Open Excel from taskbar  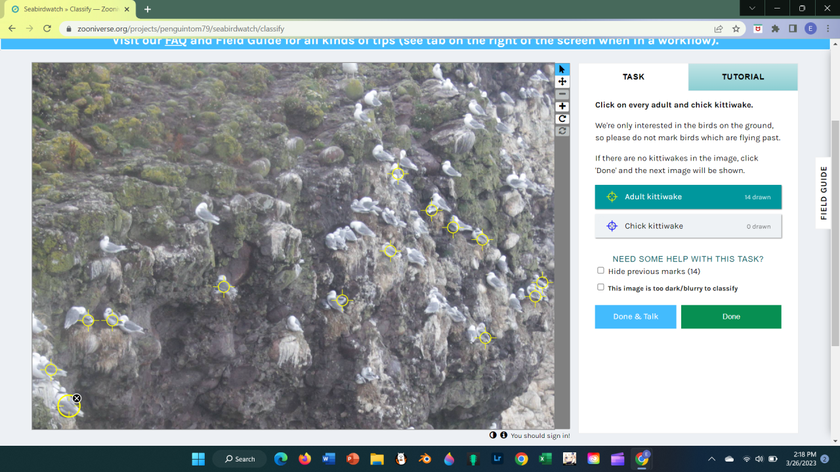pyautogui.click(x=545, y=459)
